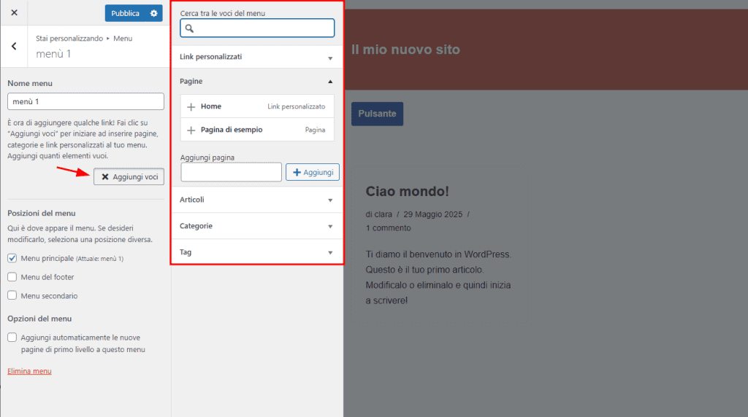The image size is (748, 417).
Task: Click the search magnifier icon in menu search
Action: [x=189, y=28]
